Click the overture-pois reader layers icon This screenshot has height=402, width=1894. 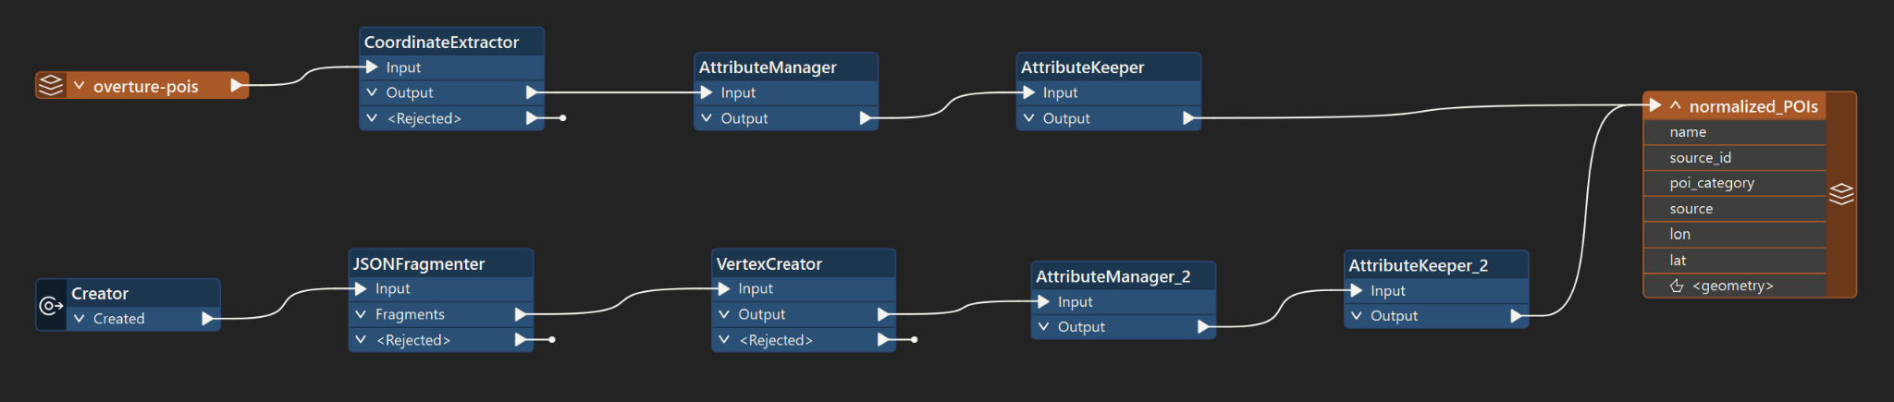click(x=50, y=85)
